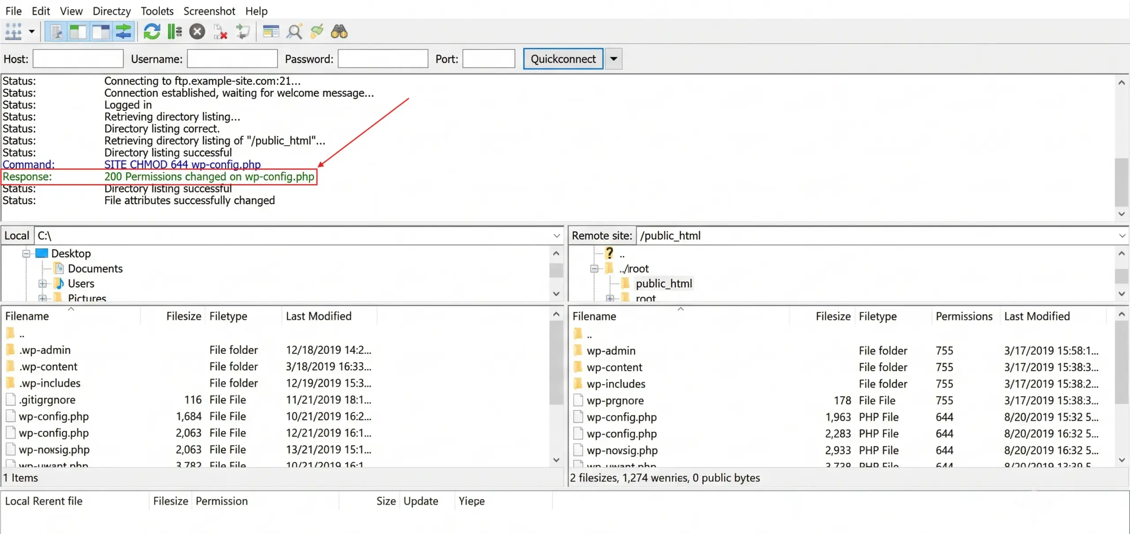Toggle processing of the transfer queue

point(175,32)
